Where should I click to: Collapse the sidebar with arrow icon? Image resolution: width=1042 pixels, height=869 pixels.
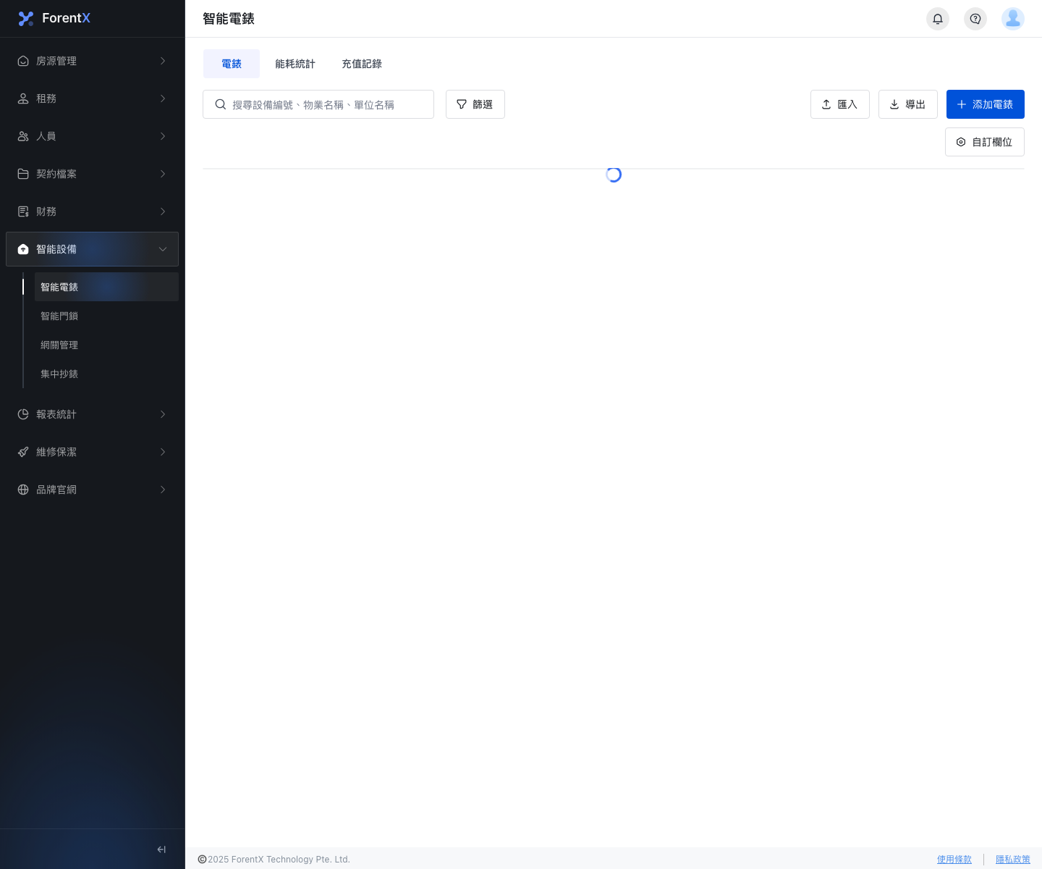pyautogui.click(x=161, y=849)
